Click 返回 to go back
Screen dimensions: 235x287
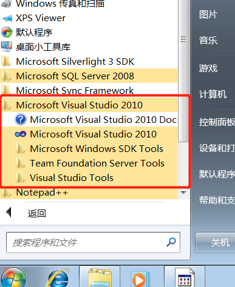[36, 213]
